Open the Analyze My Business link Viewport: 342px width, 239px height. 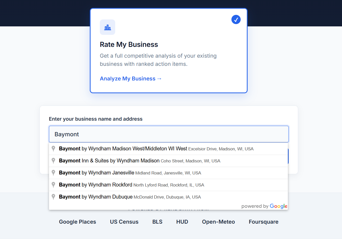[131, 79]
